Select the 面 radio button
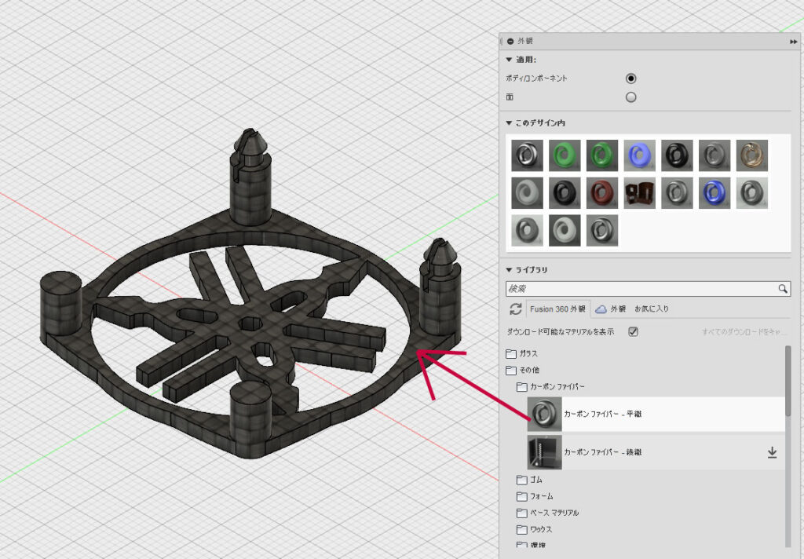The image size is (804, 559). [630, 97]
